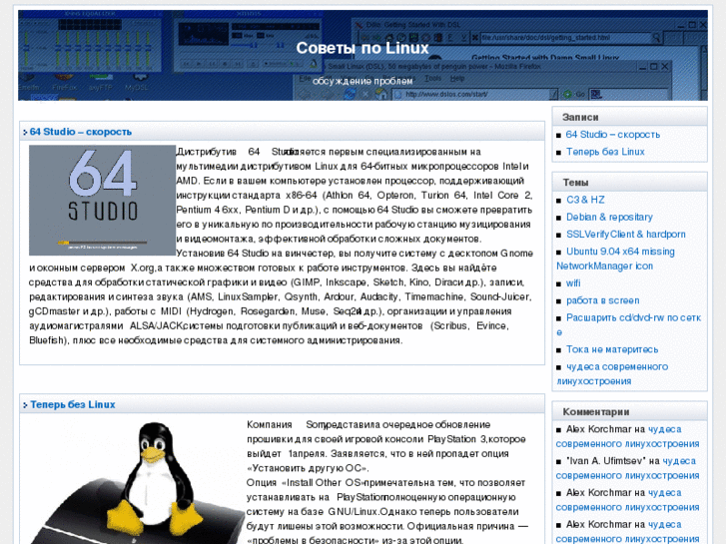Screen dimensions: 726x544
Task: Open the 64 Studio logo image
Action: 102,200
